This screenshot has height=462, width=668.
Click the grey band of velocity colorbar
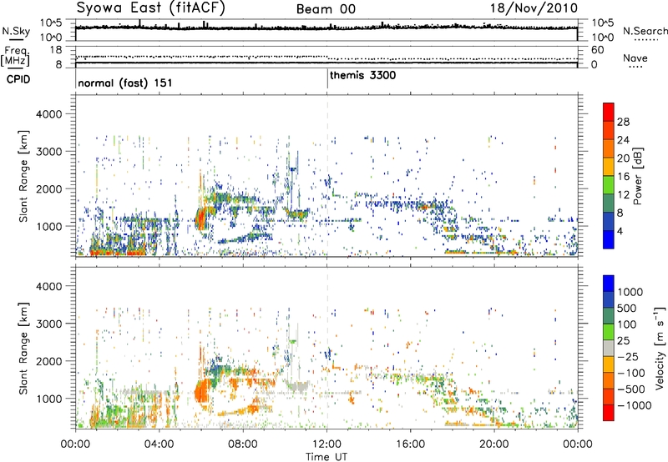click(609, 349)
